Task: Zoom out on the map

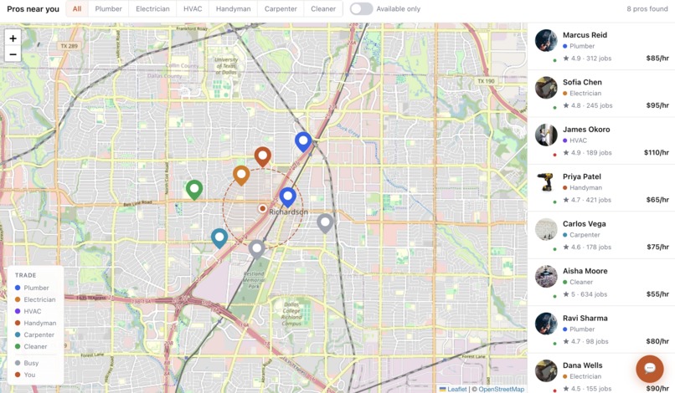Action: 13,54
